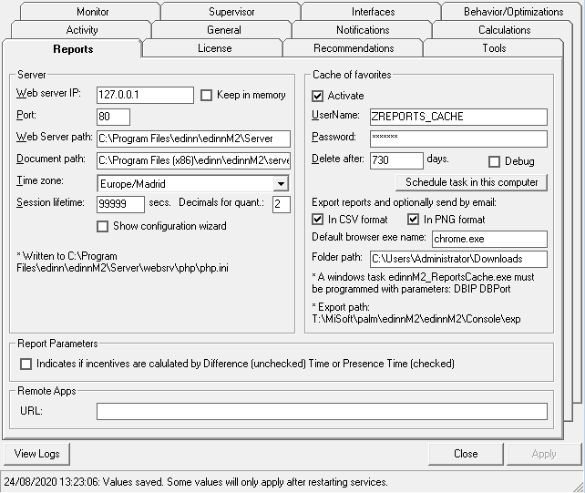The image size is (585, 493).
Task: Select the Notifications tab
Action: pos(363,30)
